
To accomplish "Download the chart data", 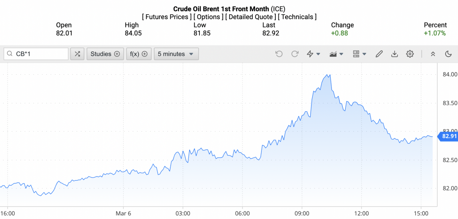I will pos(394,54).
